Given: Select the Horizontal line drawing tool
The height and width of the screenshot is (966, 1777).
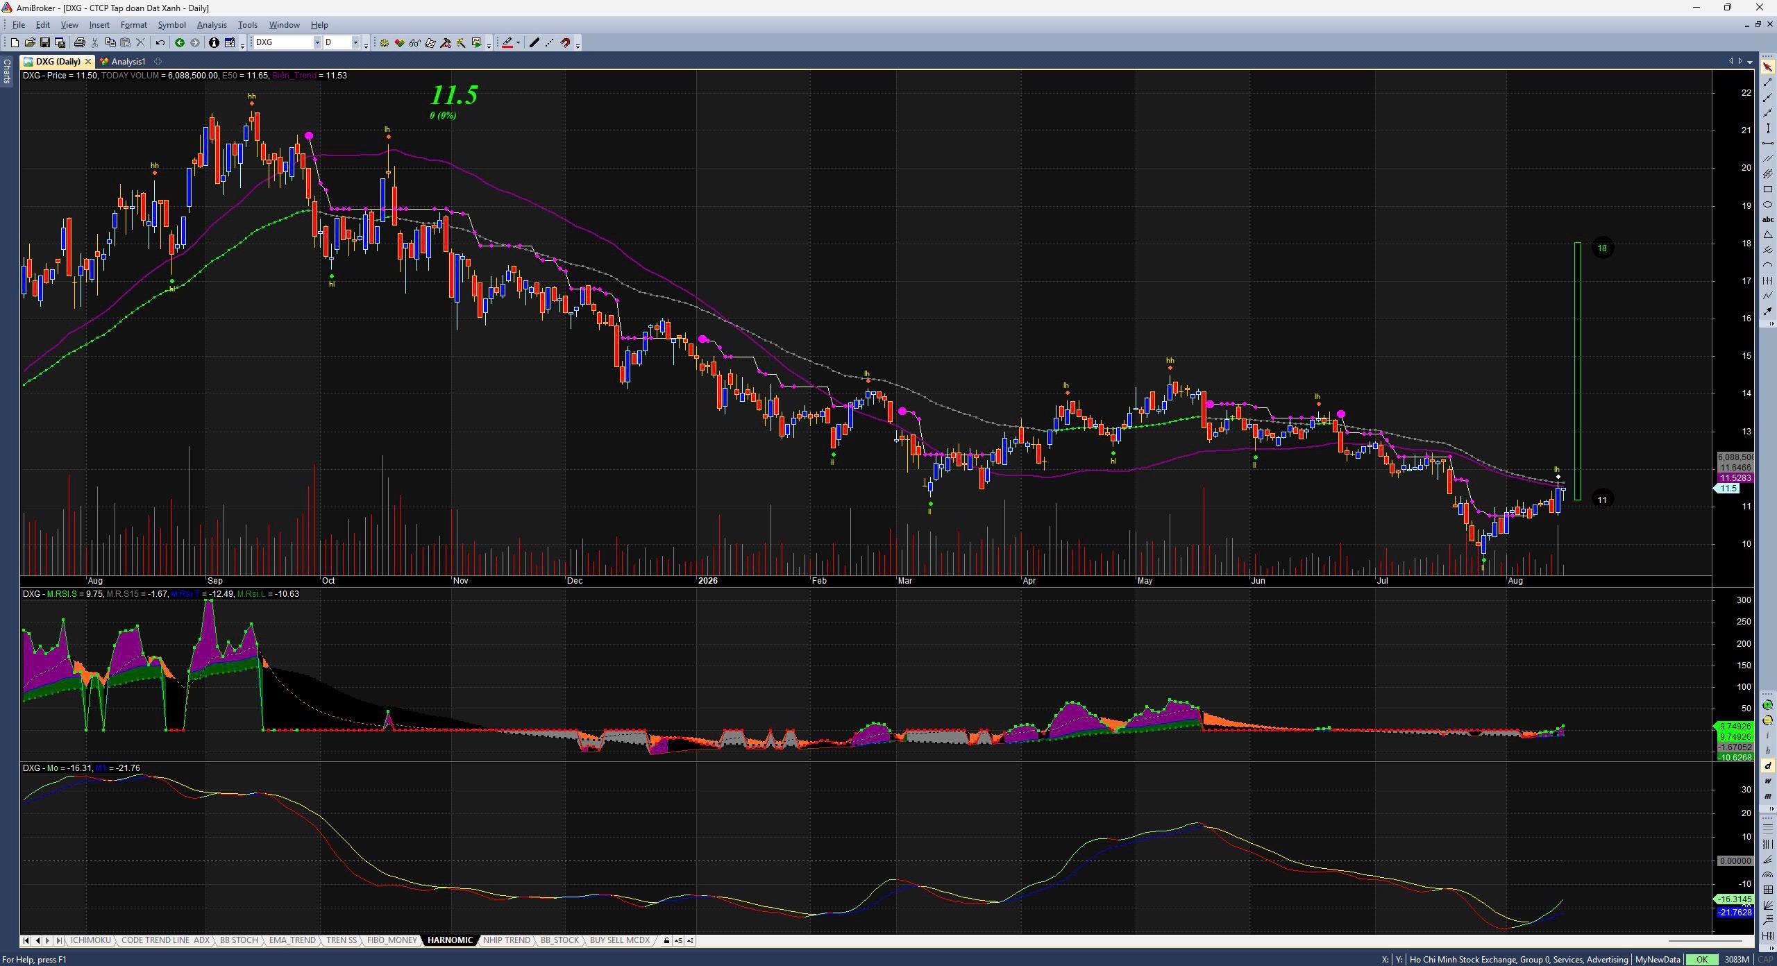Looking at the screenshot, I should (1767, 144).
